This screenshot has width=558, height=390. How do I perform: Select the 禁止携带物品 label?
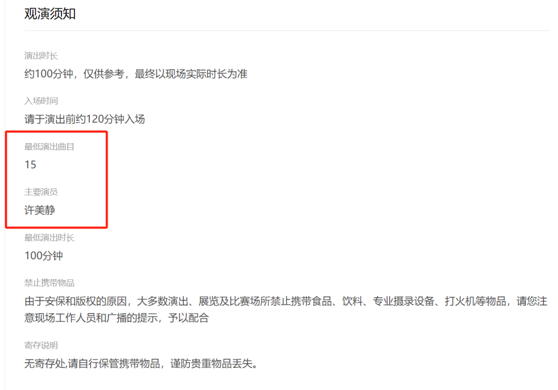(x=49, y=283)
